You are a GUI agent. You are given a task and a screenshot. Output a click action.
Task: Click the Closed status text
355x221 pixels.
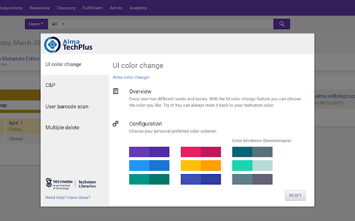point(16,139)
